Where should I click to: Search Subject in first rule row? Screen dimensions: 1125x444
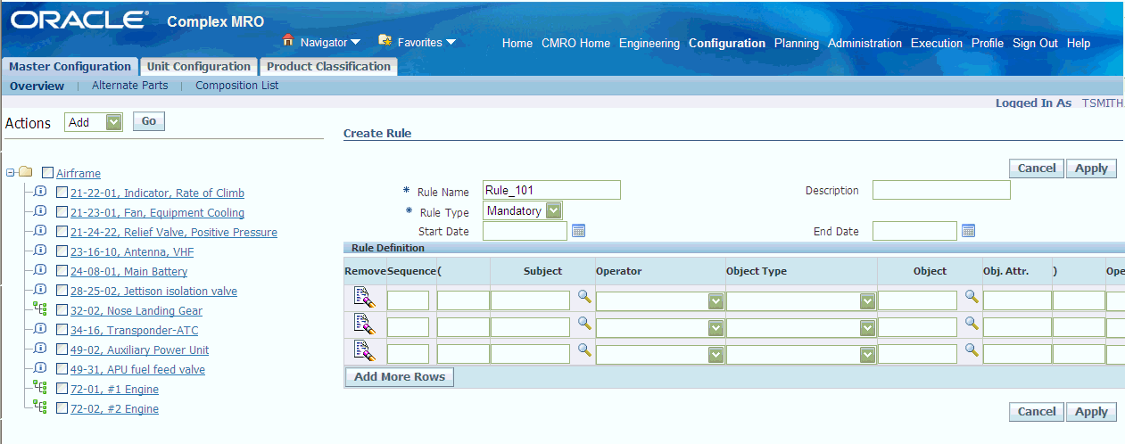coord(584,297)
